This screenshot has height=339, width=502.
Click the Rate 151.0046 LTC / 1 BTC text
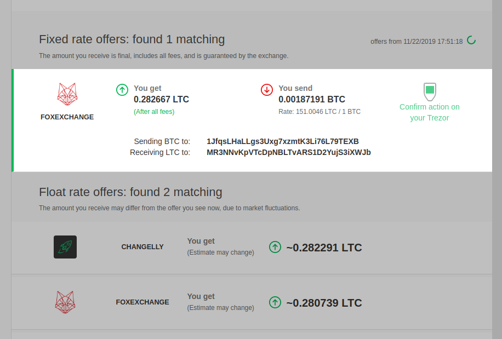[320, 112]
